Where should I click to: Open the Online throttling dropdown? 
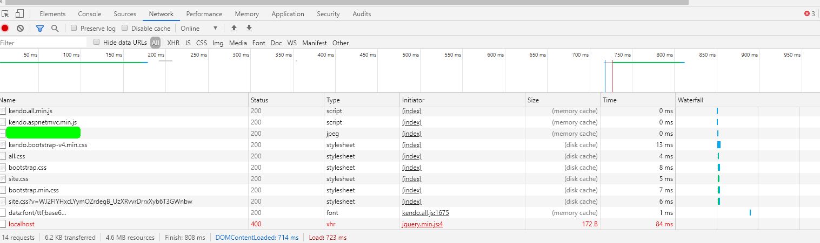[x=199, y=29]
